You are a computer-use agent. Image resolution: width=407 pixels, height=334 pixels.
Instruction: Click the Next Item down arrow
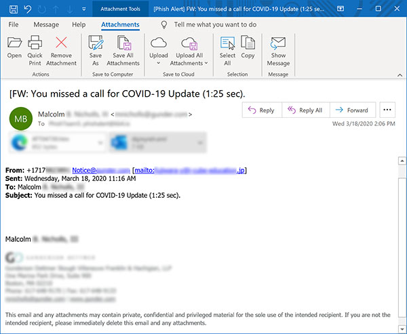tap(70, 9)
